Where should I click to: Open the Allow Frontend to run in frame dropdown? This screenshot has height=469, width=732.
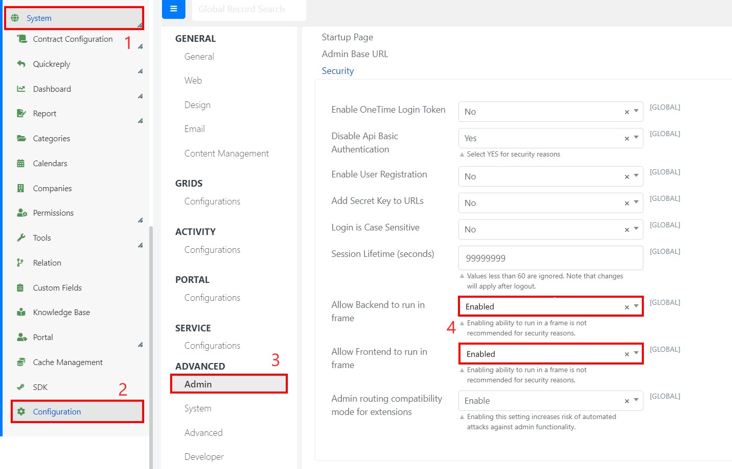pyautogui.click(x=636, y=353)
